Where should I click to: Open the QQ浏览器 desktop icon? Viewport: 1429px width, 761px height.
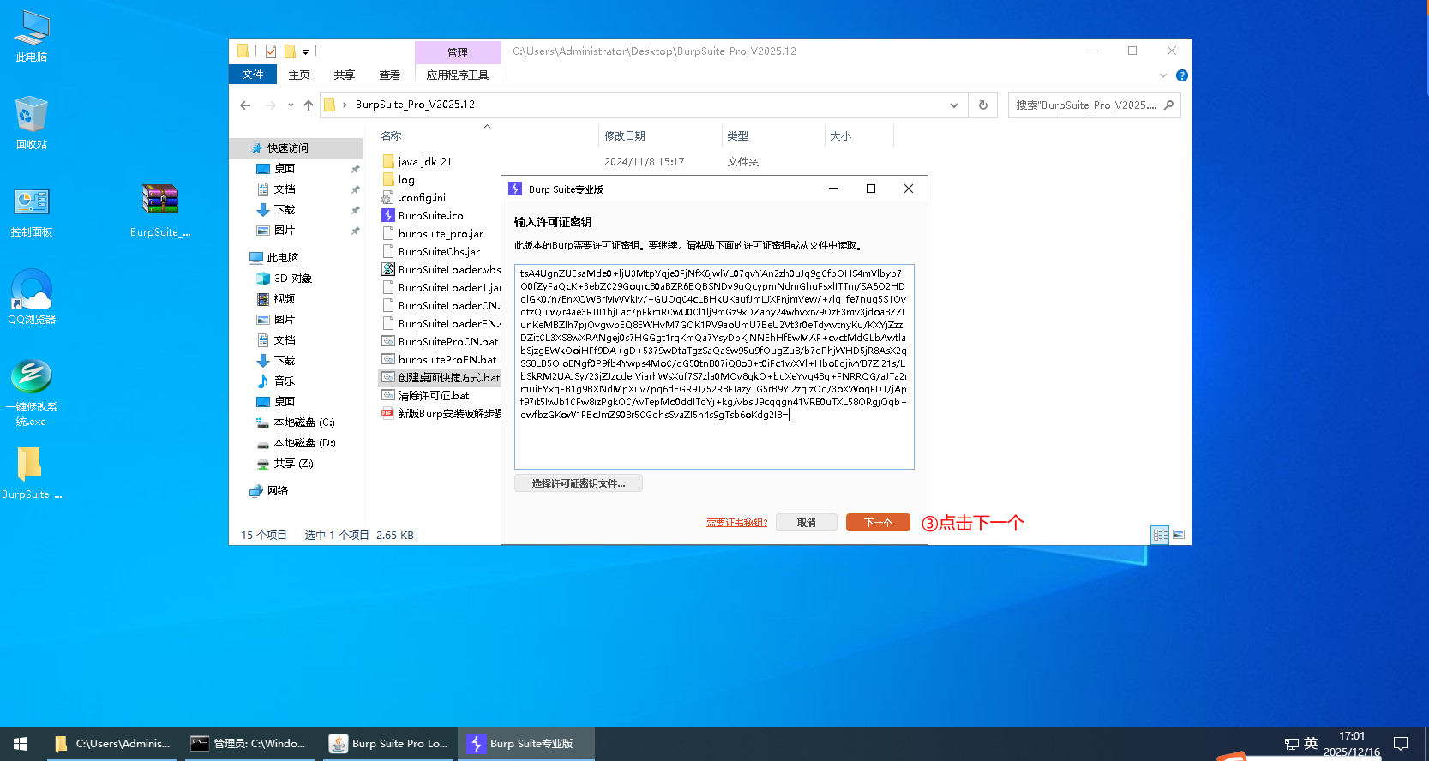coord(32,297)
